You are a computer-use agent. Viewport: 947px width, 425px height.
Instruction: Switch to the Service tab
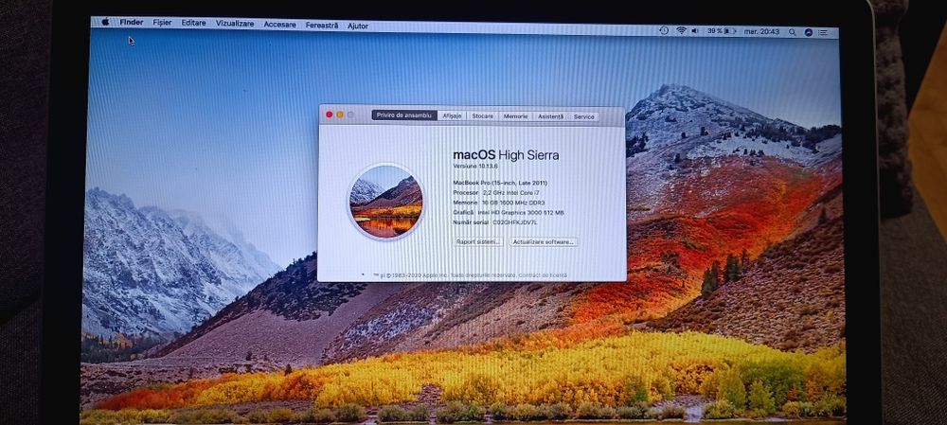point(584,116)
